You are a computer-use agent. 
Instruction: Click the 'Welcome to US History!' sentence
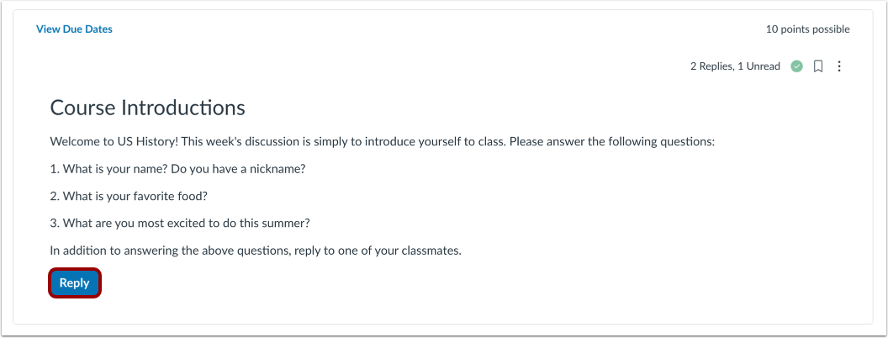point(114,141)
